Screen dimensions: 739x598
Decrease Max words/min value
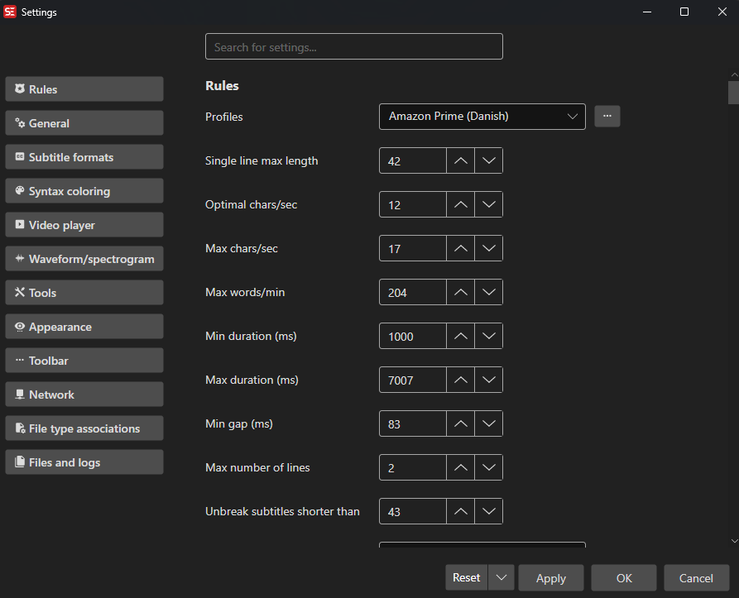(x=489, y=292)
